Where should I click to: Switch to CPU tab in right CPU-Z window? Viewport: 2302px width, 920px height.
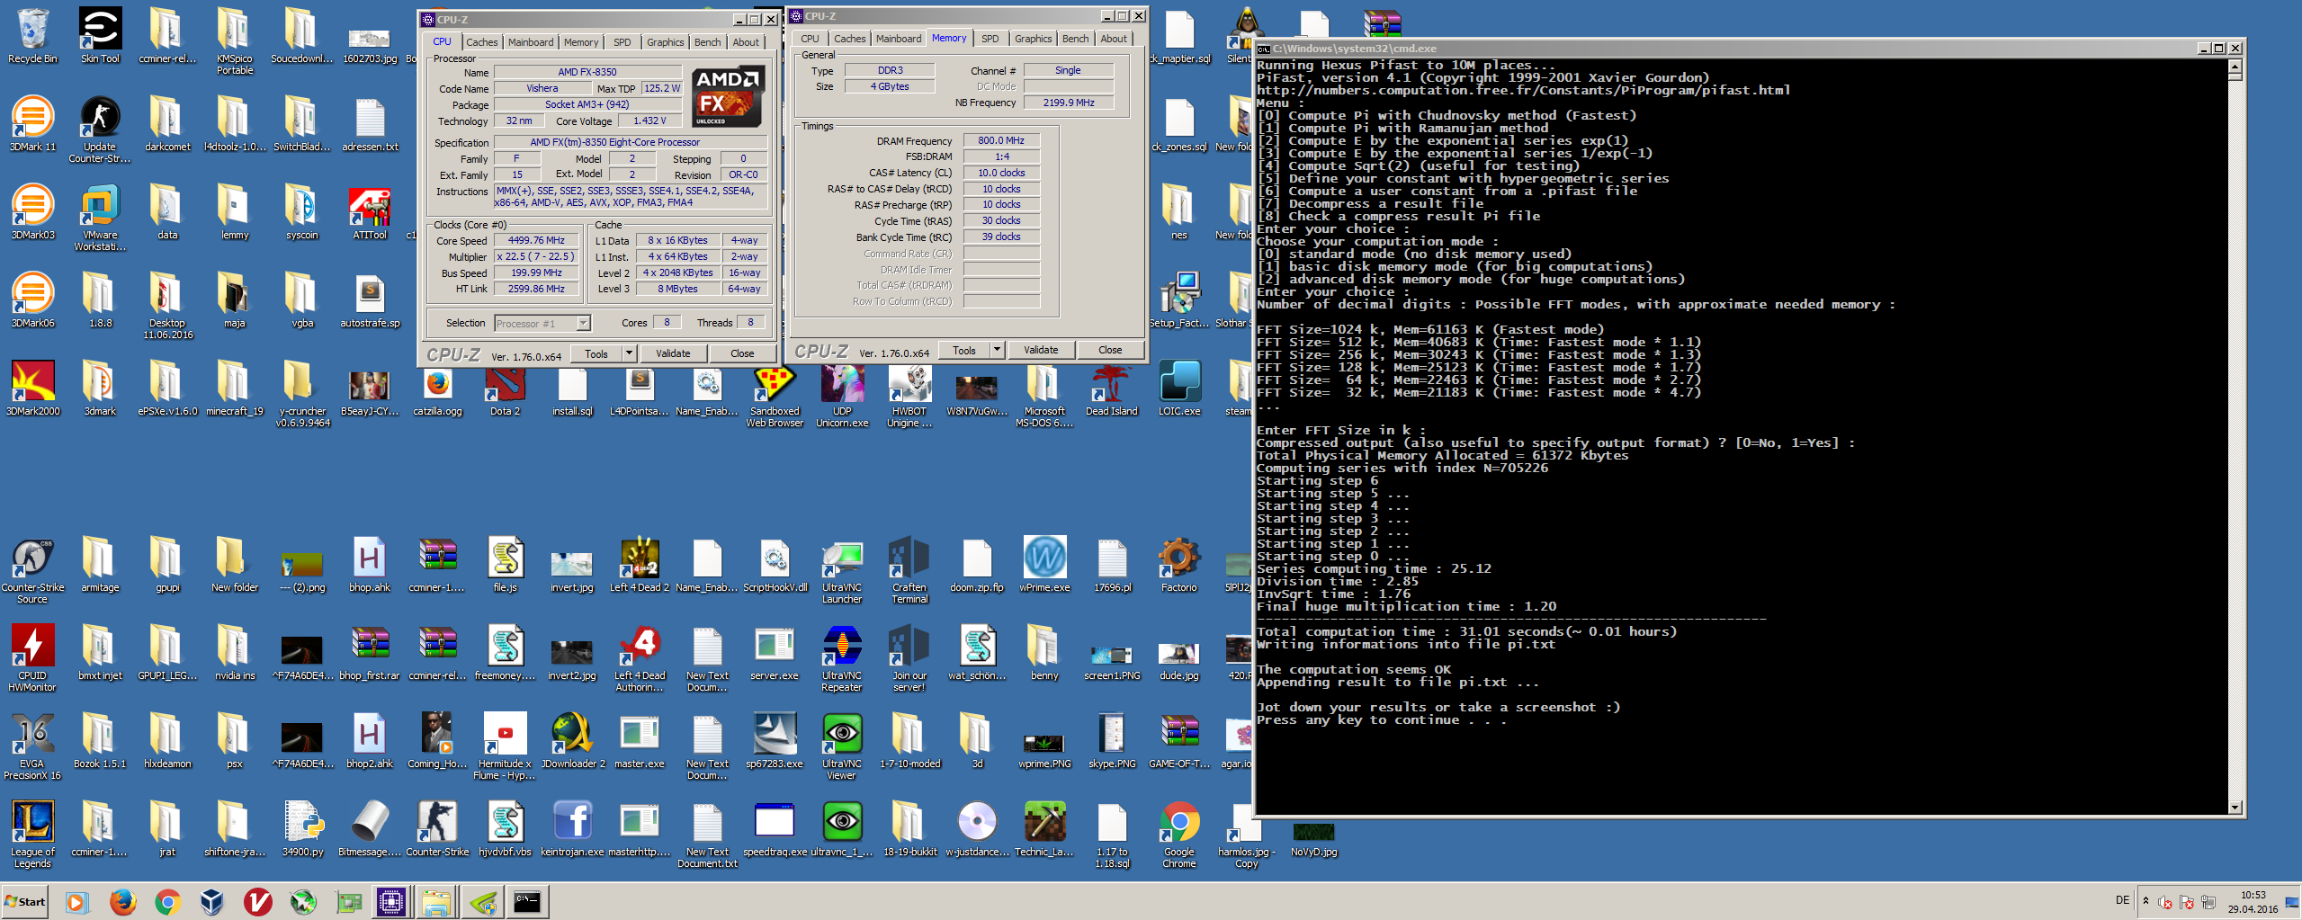810,39
